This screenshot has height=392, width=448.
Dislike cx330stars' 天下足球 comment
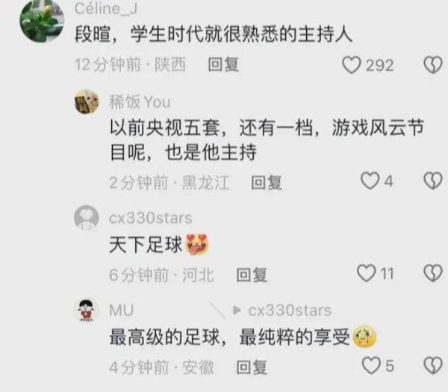coord(433,273)
